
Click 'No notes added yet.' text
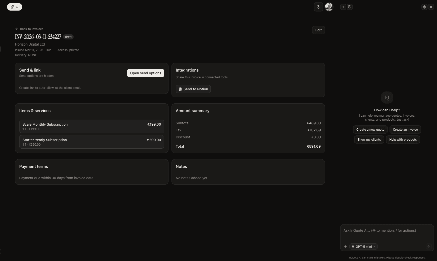point(192,178)
